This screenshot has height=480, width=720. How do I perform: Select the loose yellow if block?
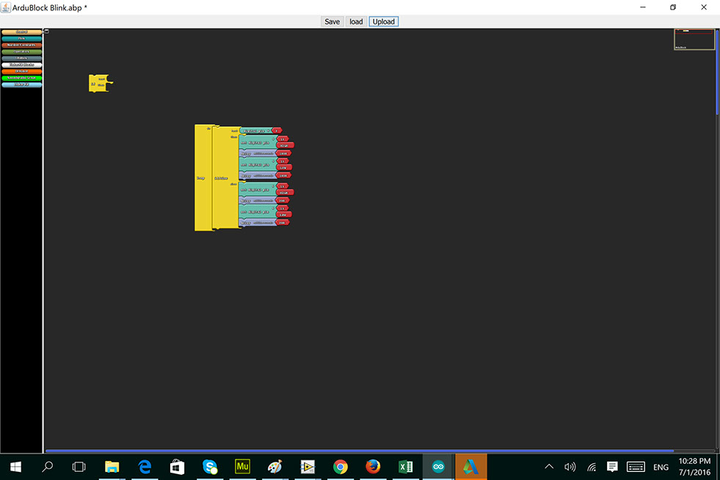click(98, 83)
